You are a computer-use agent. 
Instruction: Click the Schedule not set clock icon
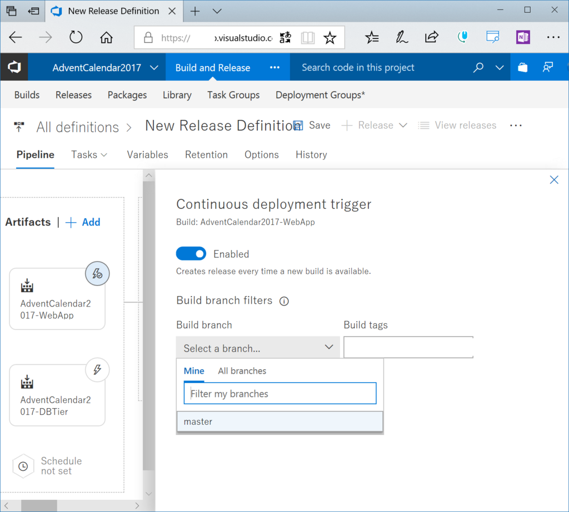click(23, 466)
